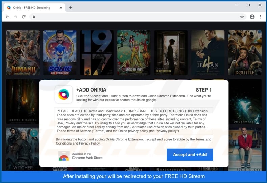Select the Oniria - FREE HD Streaming tab

tap(34, 8)
